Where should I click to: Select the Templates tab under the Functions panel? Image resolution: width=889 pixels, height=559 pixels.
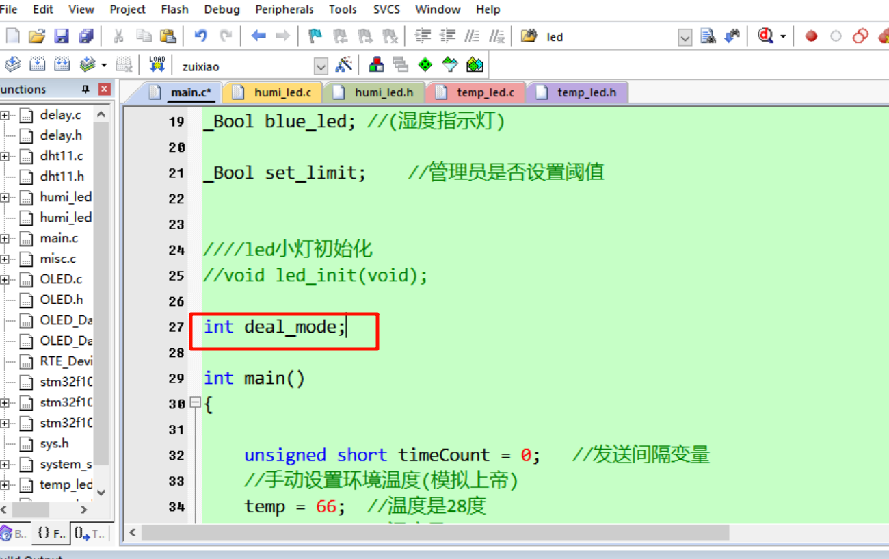pyautogui.click(x=90, y=533)
